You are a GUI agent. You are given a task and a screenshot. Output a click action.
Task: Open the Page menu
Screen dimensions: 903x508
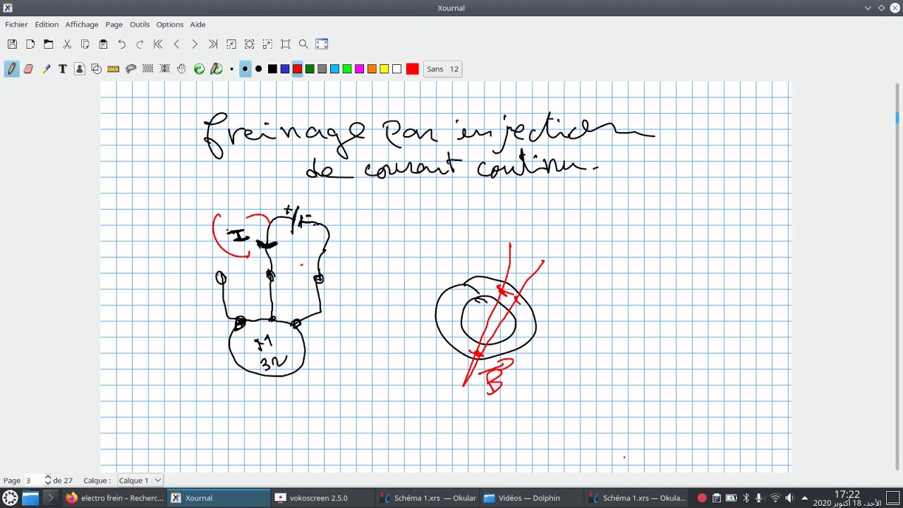[x=114, y=24]
